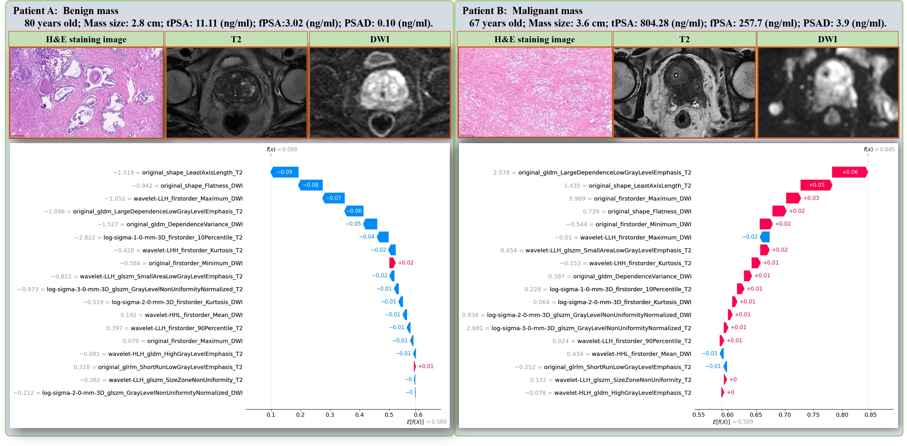Click 'f(x) = 0.845' label in Patient B plot
The width and height of the screenshot is (907, 446).
[879, 149]
